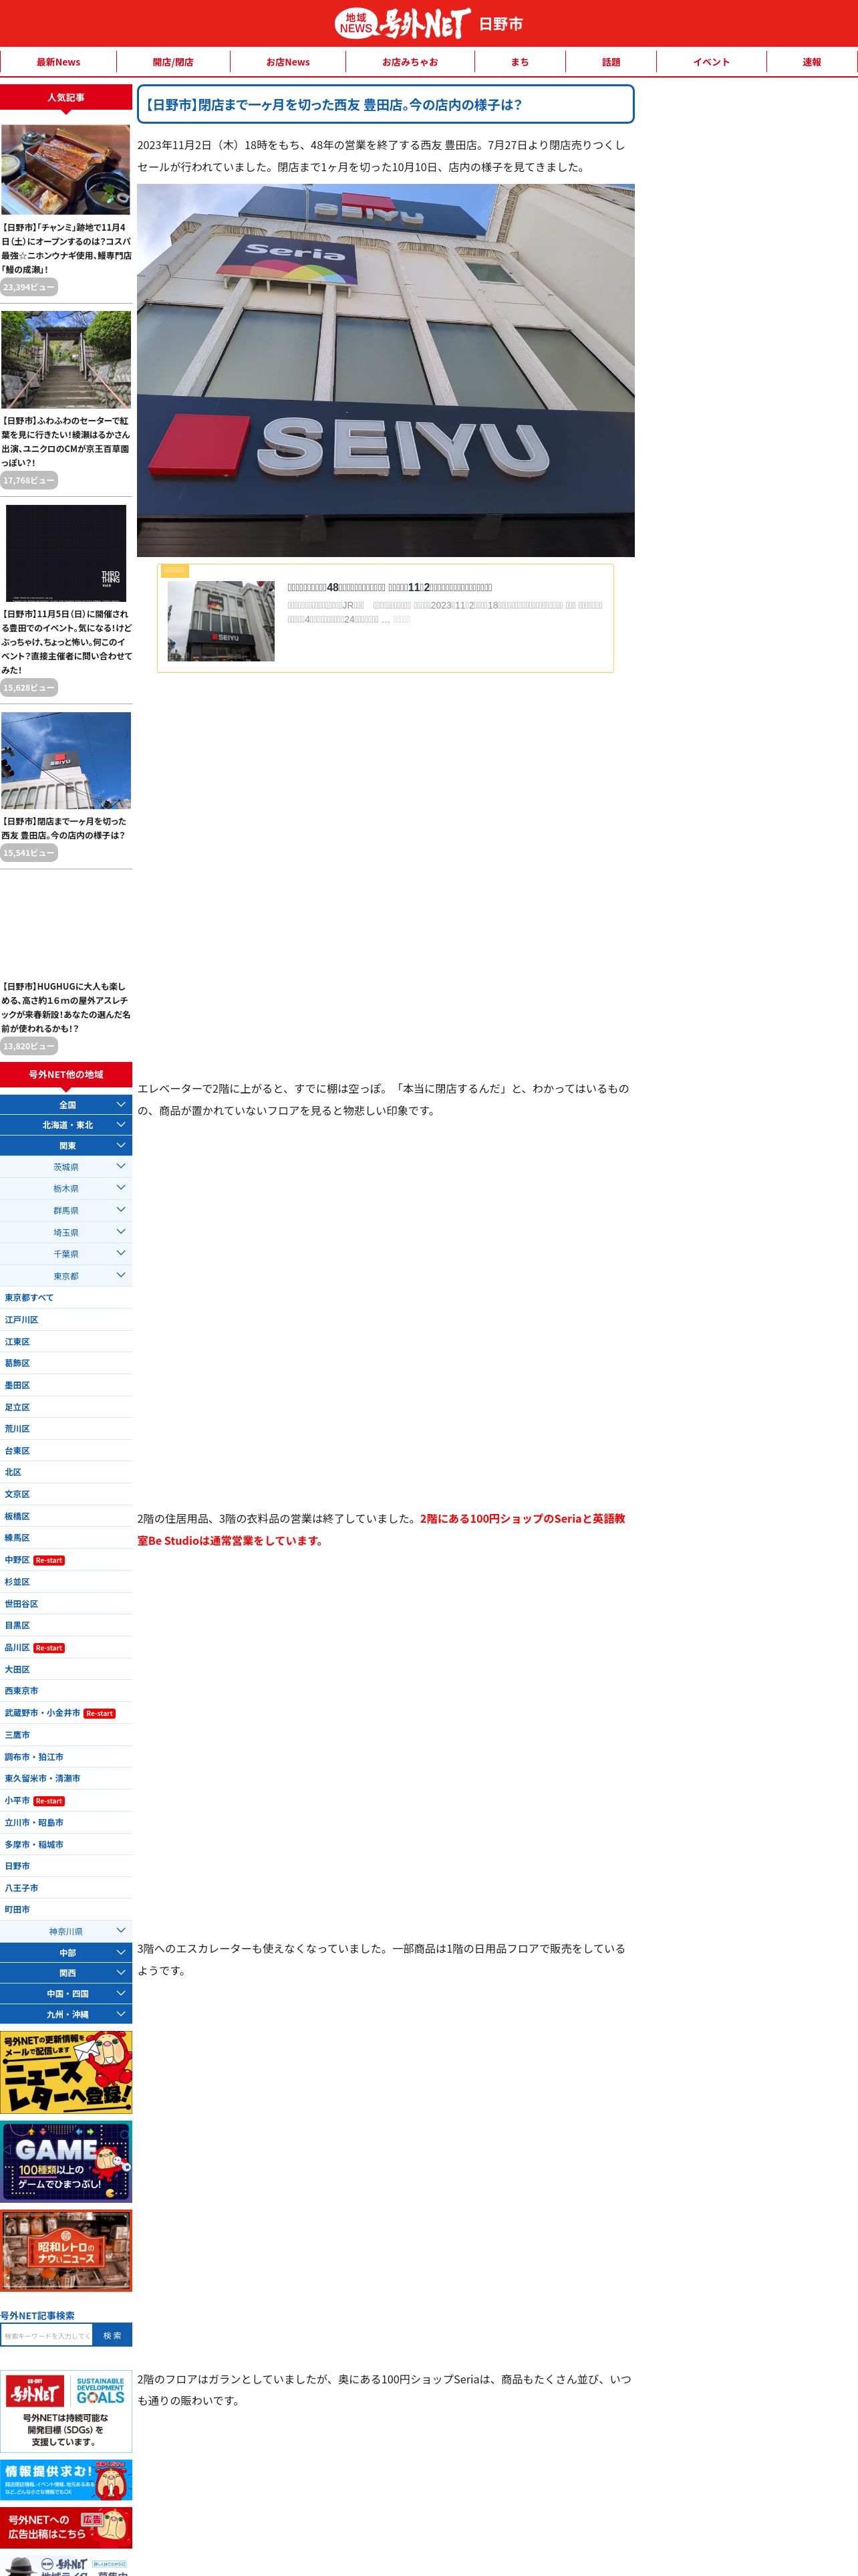Open the 11月5日 豊田イベント article link
This screenshot has width=858, height=2576.
pos(66,642)
